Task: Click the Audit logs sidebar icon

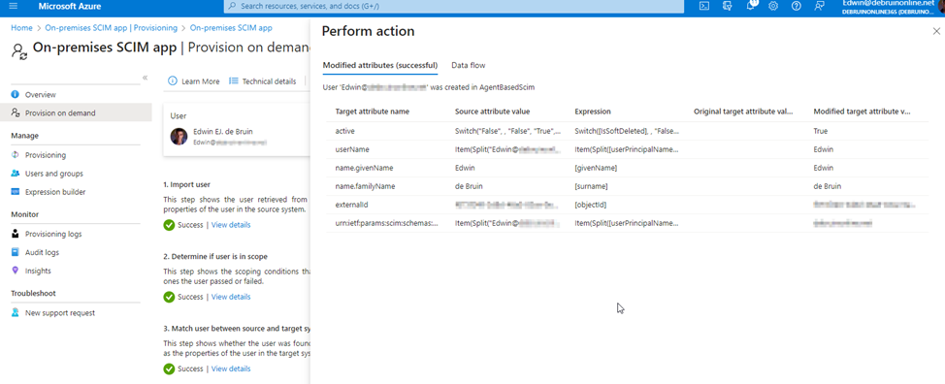Action: tap(16, 252)
